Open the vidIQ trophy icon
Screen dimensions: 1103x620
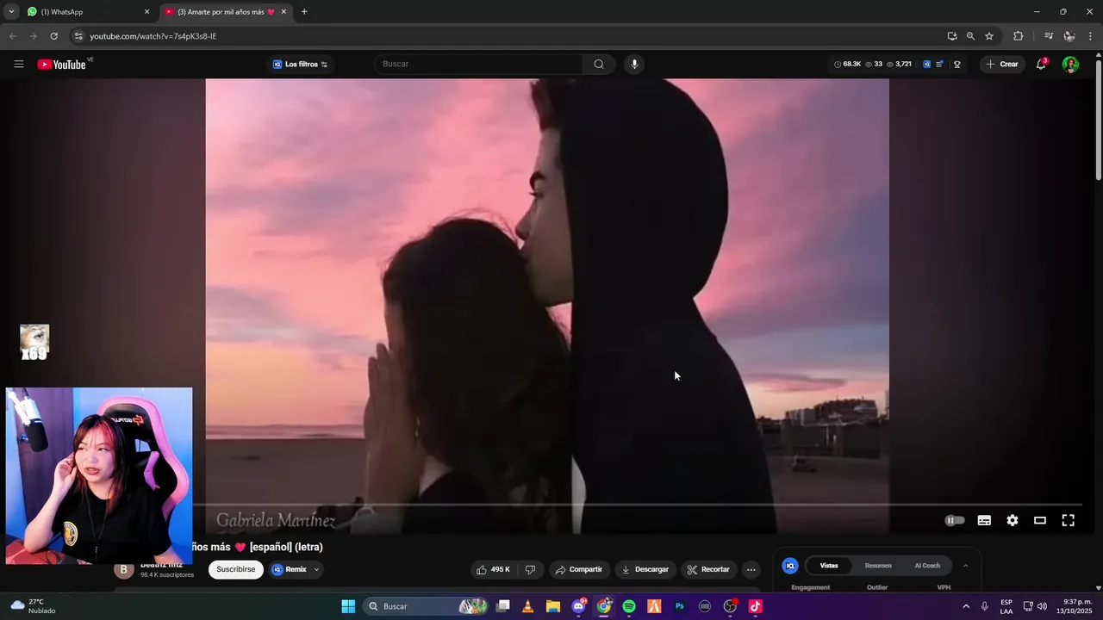pos(957,64)
